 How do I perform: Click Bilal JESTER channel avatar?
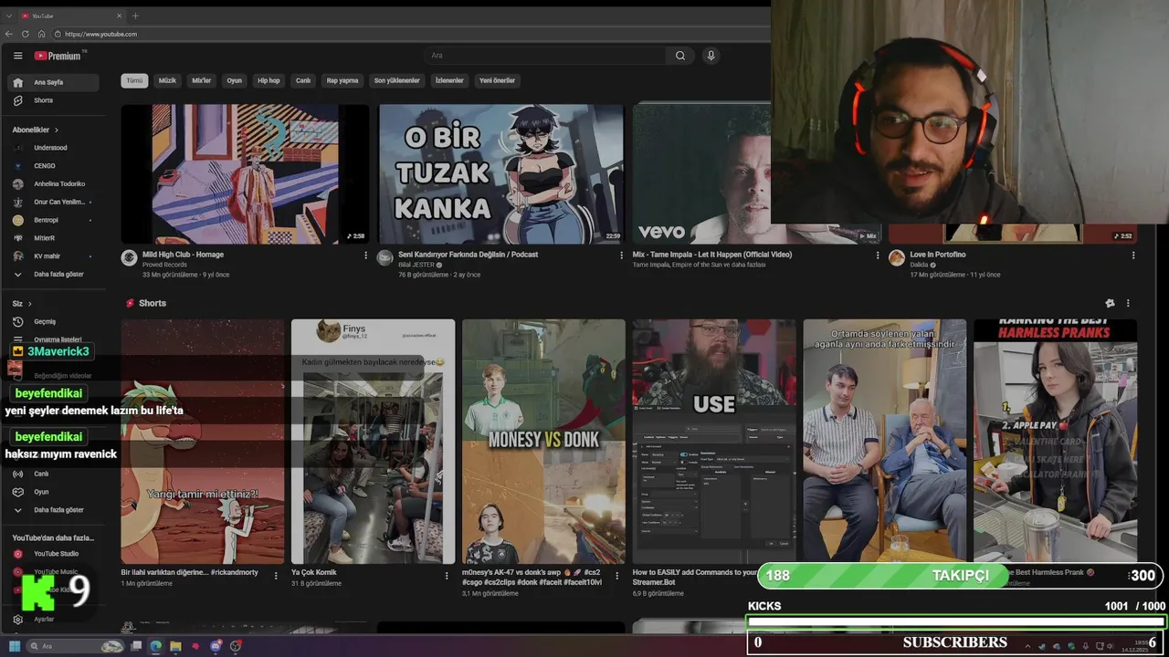point(385,258)
